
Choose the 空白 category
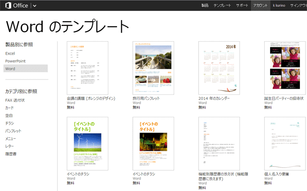pos(9,115)
